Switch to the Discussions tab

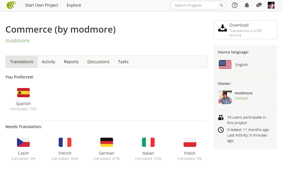click(98, 62)
